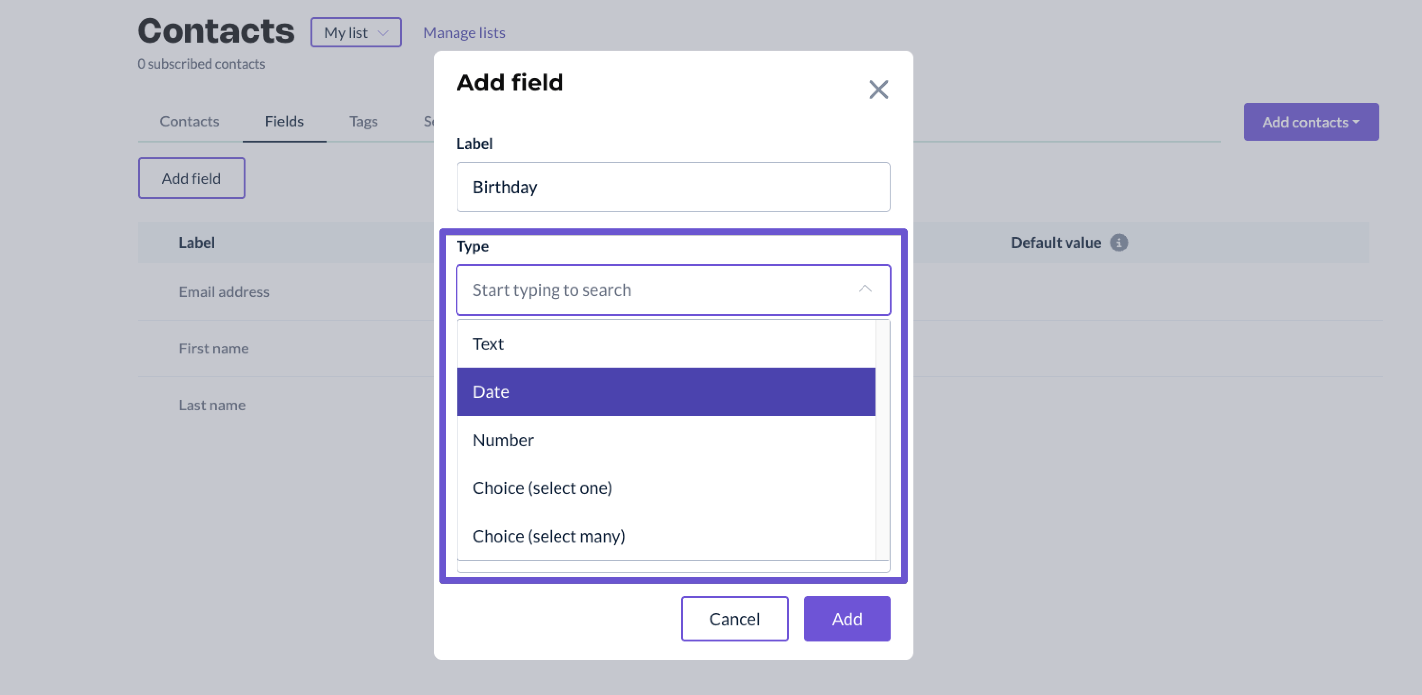Image resolution: width=1422 pixels, height=695 pixels.
Task: Open the Fields tab
Action: click(284, 121)
